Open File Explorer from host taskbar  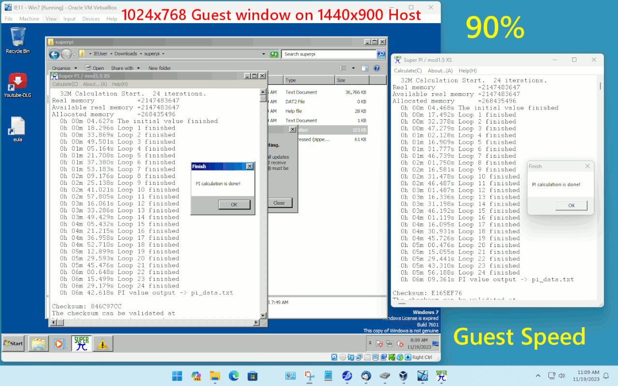215,375
